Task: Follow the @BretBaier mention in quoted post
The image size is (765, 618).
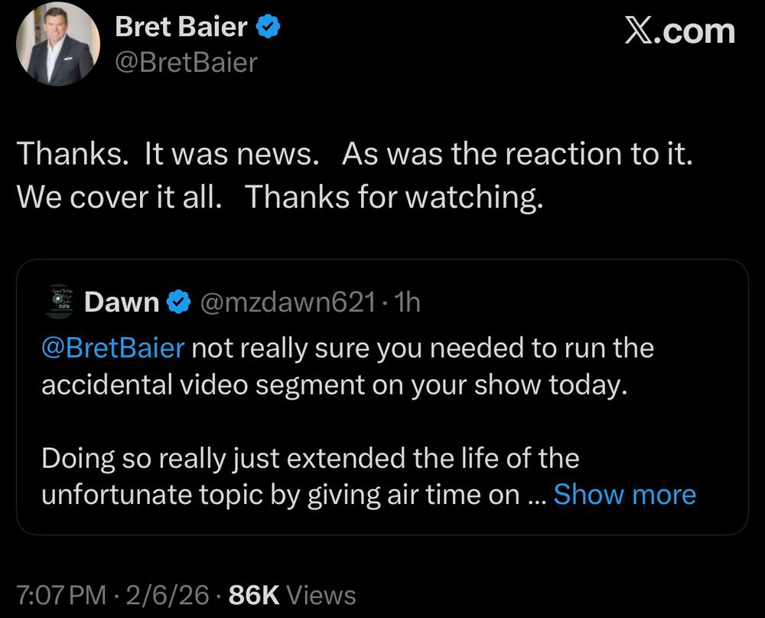Action: (112, 348)
